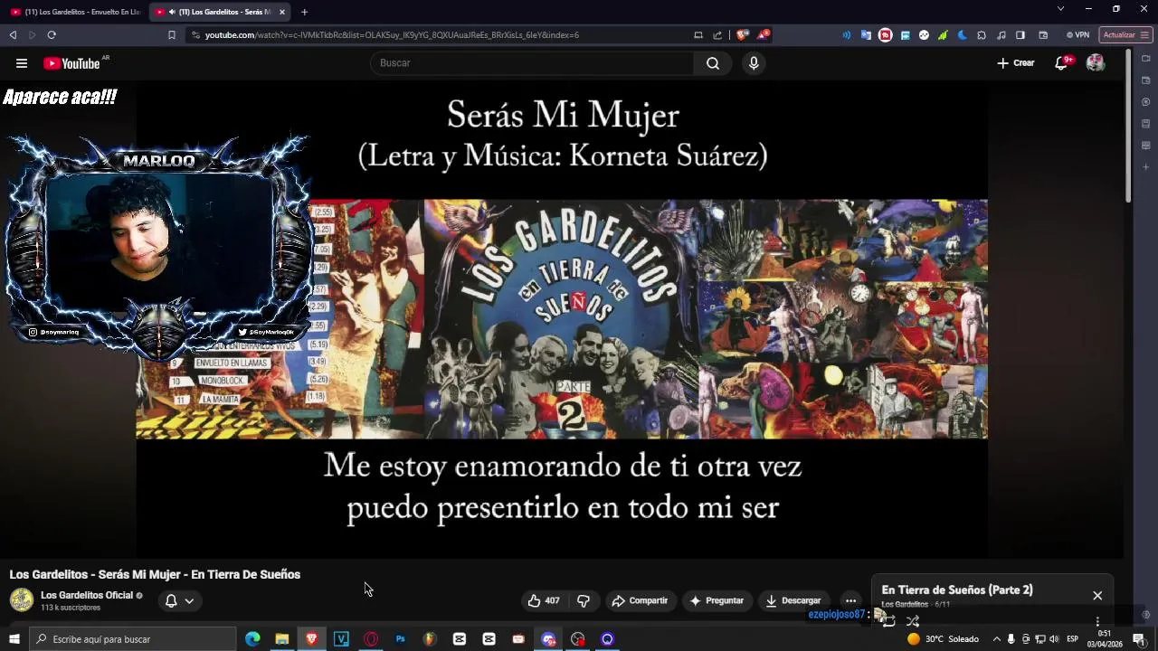This screenshot has height=651, width=1158.
Task: Open the ESP language indicator
Action: (1072, 639)
